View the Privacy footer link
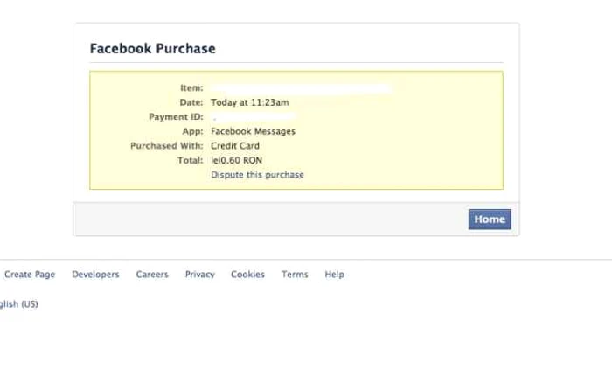612x383 pixels. [200, 275]
